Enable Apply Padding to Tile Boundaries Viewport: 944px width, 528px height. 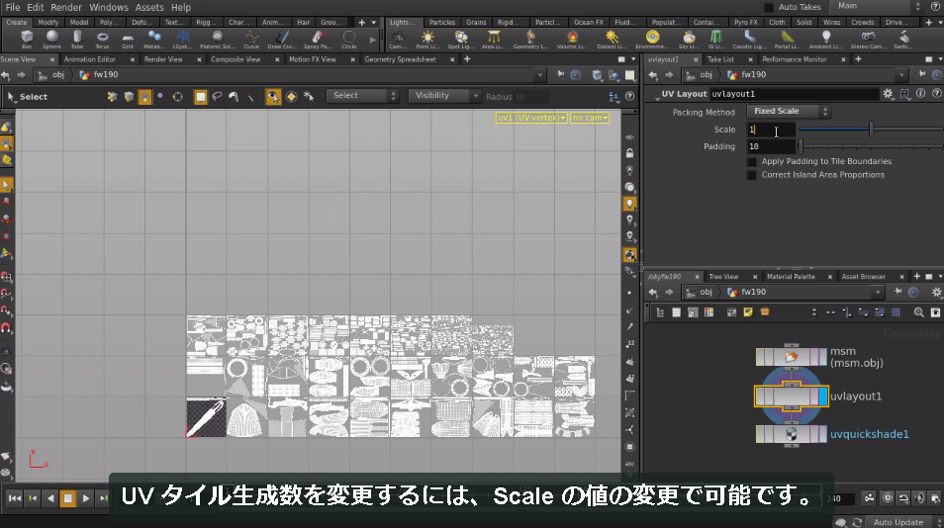pos(752,162)
